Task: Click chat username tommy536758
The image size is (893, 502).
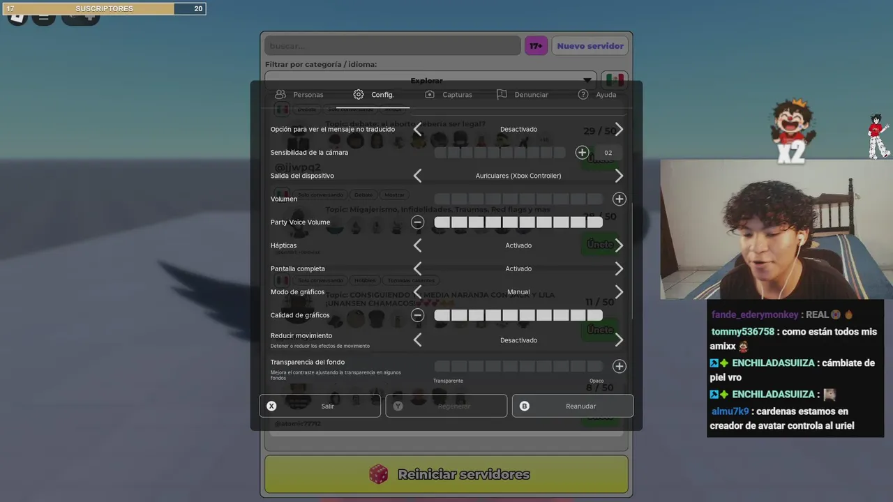Action: [743, 331]
